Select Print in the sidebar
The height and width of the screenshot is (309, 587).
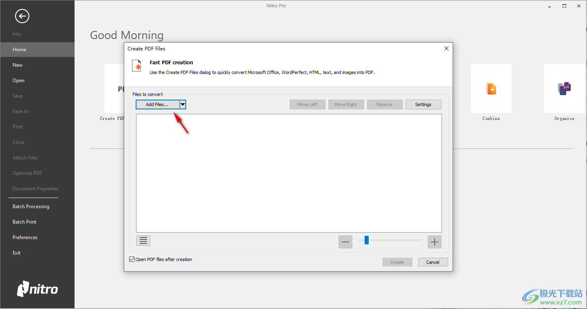click(x=18, y=127)
